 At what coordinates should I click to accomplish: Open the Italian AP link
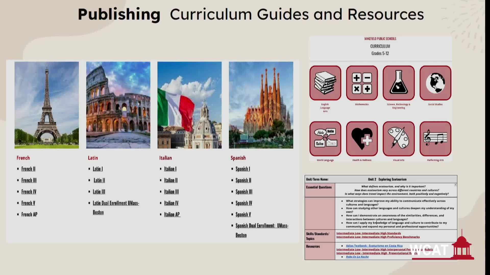(172, 214)
